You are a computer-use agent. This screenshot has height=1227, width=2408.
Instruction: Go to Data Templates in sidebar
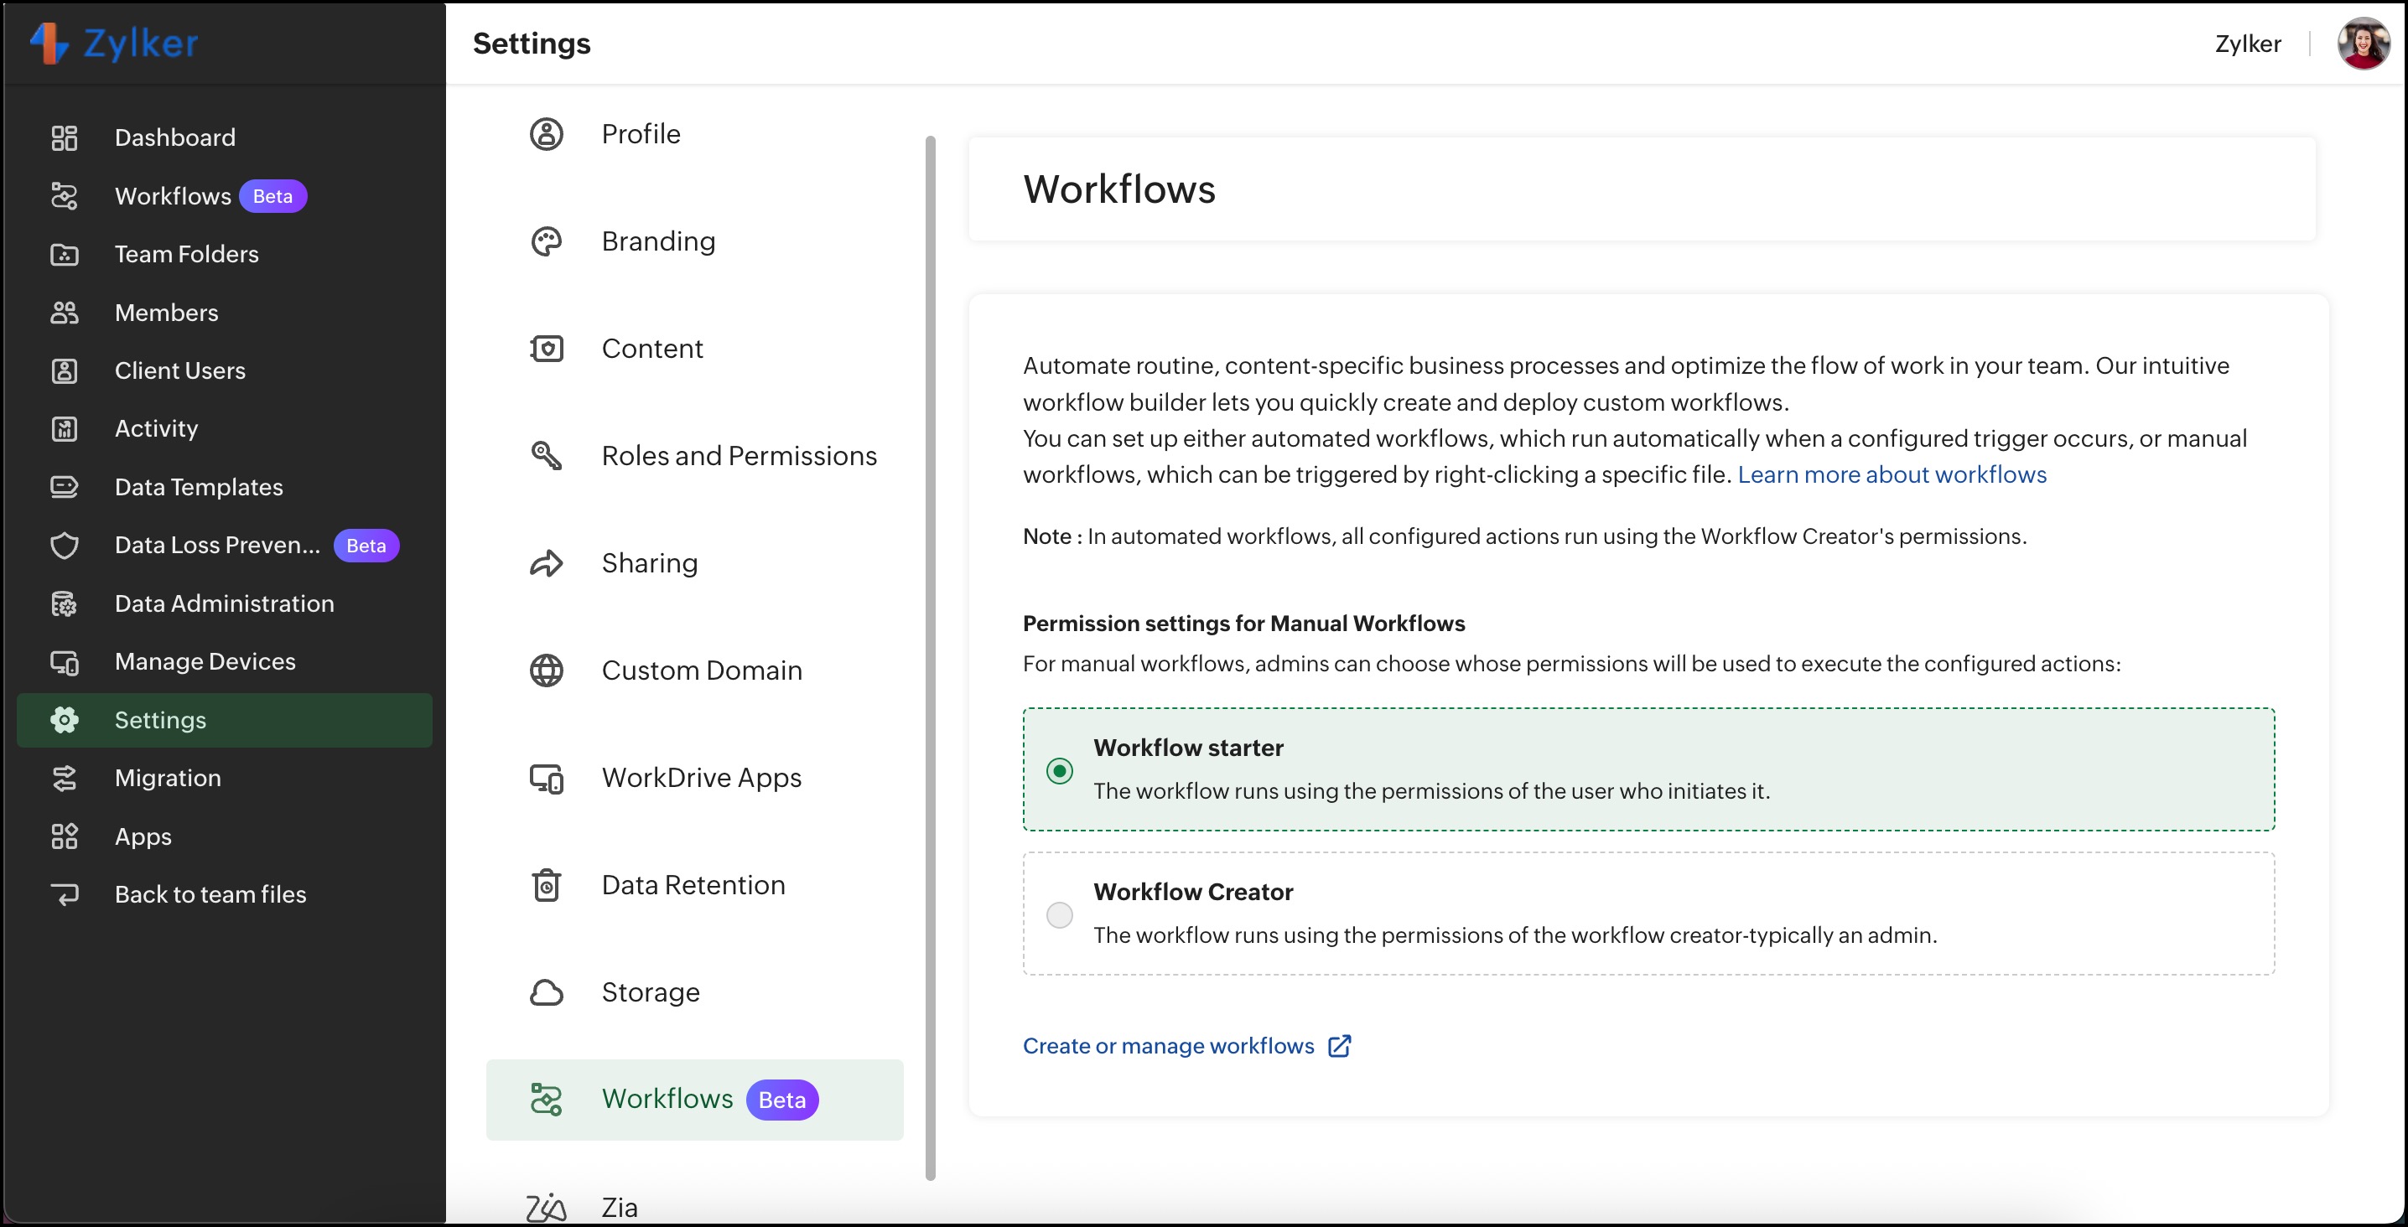198,488
